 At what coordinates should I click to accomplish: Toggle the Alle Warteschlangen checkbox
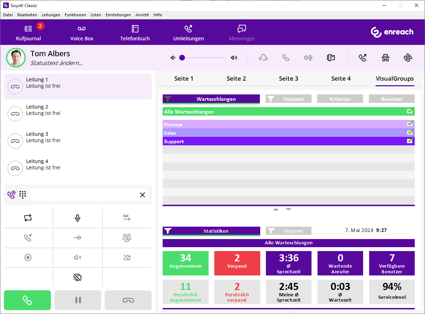[x=410, y=111]
